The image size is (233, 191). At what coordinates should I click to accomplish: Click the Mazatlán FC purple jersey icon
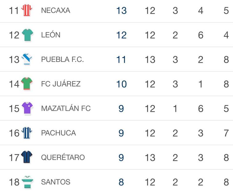(27, 108)
